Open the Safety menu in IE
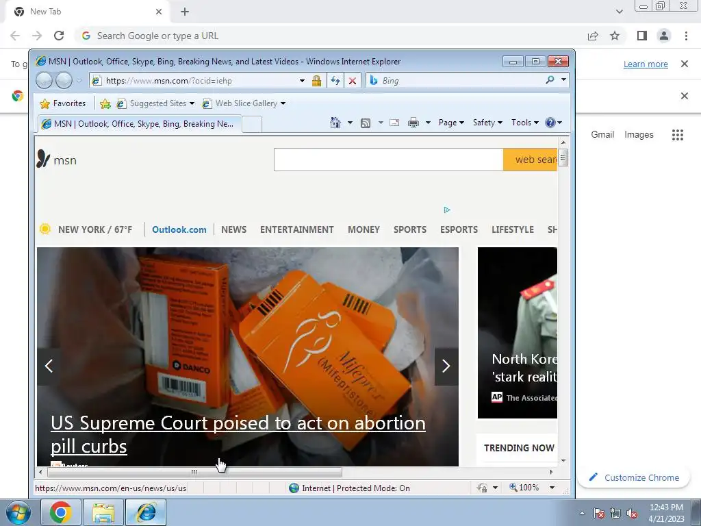 [x=487, y=123]
